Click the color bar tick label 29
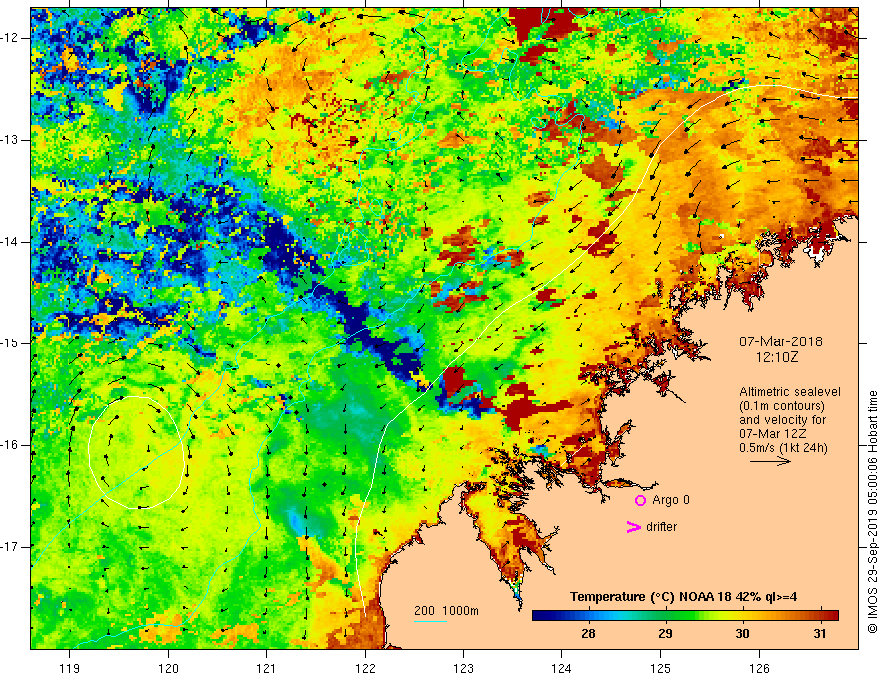879x679 pixels. 665,634
